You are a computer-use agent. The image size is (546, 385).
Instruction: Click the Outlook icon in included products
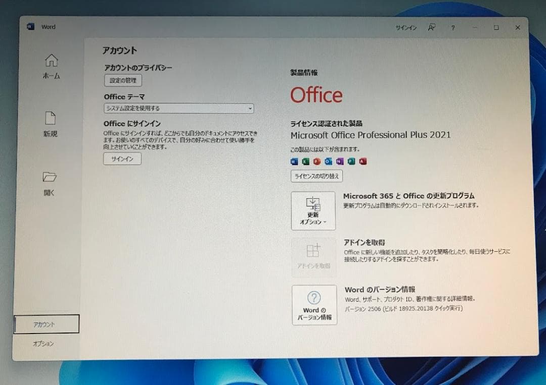tap(328, 161)
